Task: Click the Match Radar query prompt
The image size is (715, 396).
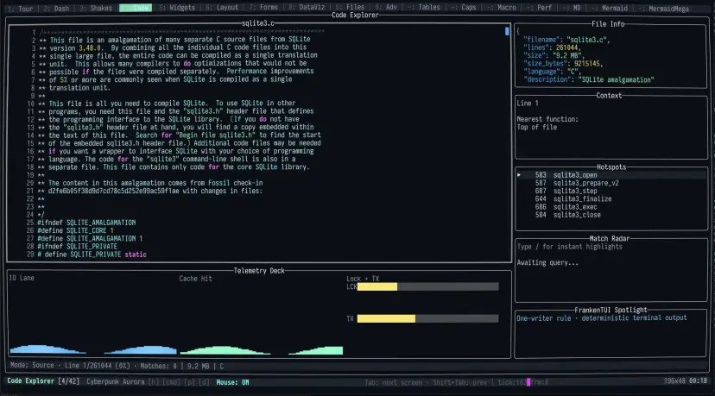Action: (x=570, y=247)
